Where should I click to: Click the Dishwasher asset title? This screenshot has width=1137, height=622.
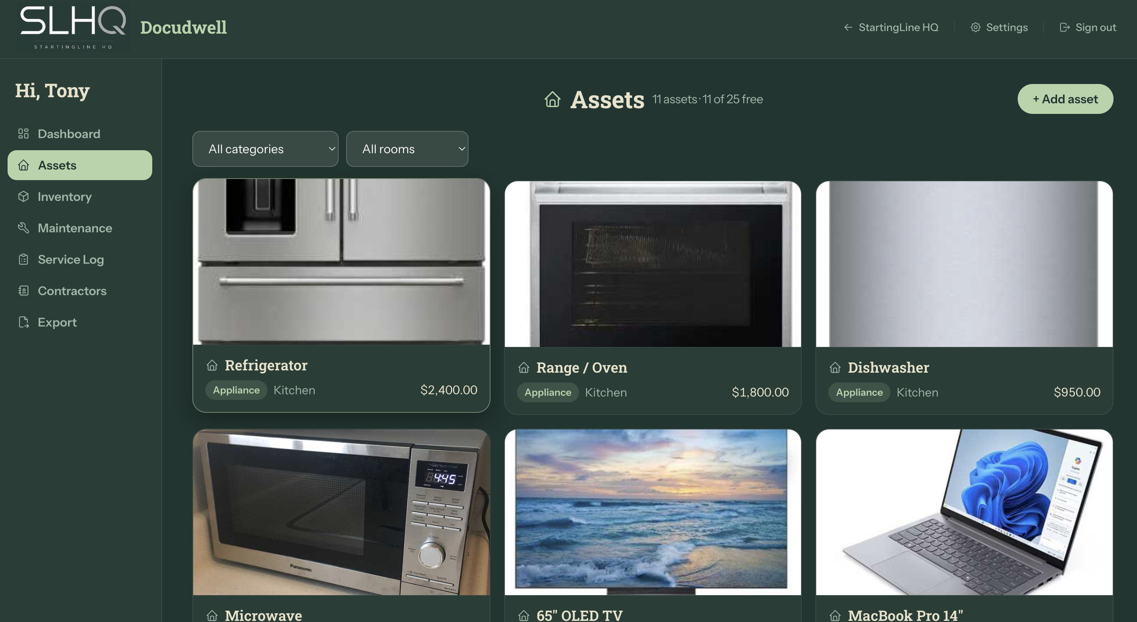pos(889,368)
